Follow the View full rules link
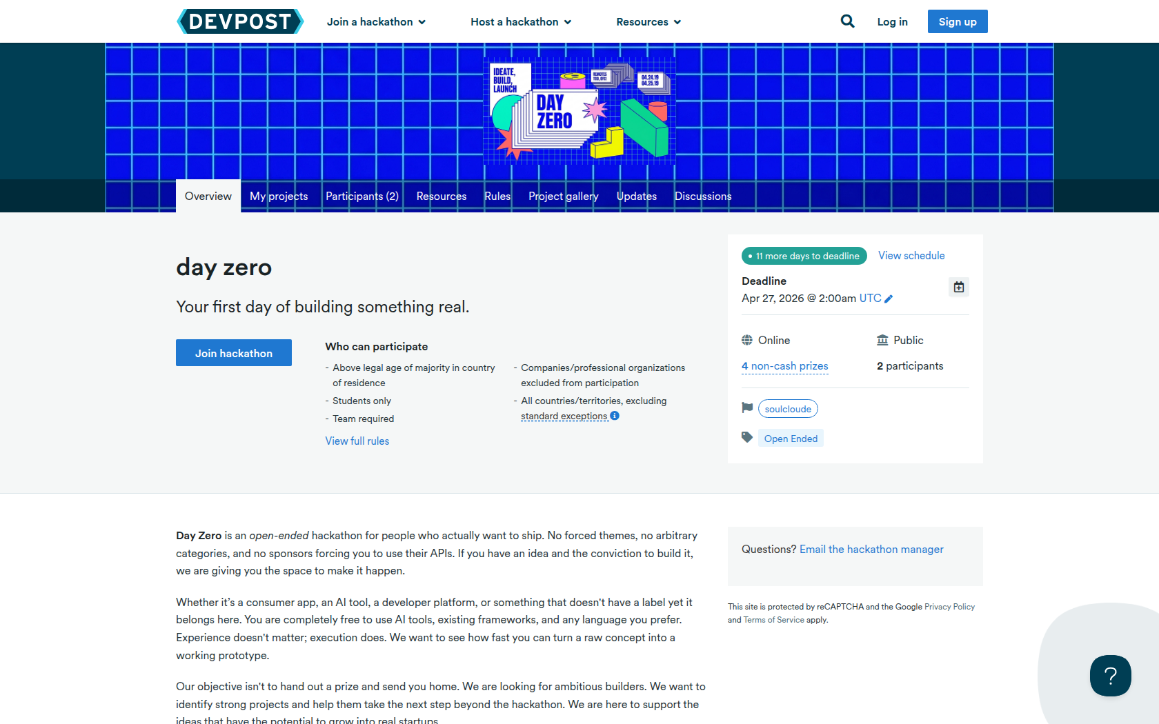This screenshot has width=1159, height=724. 357,441
